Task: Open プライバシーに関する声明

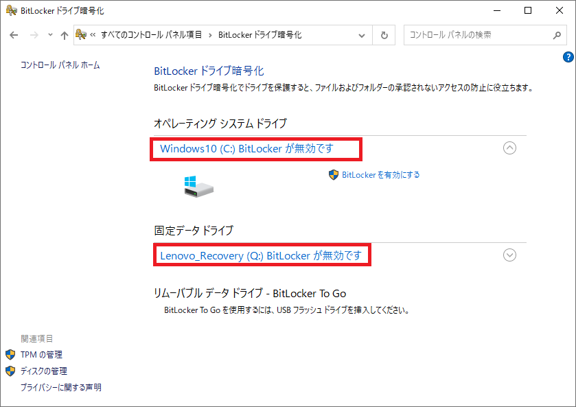Action: pyautogui.click(x=60, y=387)
